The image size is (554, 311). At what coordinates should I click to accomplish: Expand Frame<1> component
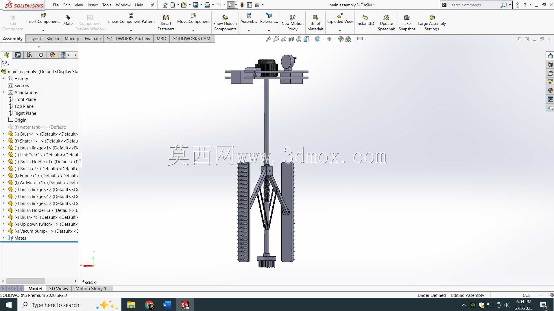pos(3,175)
